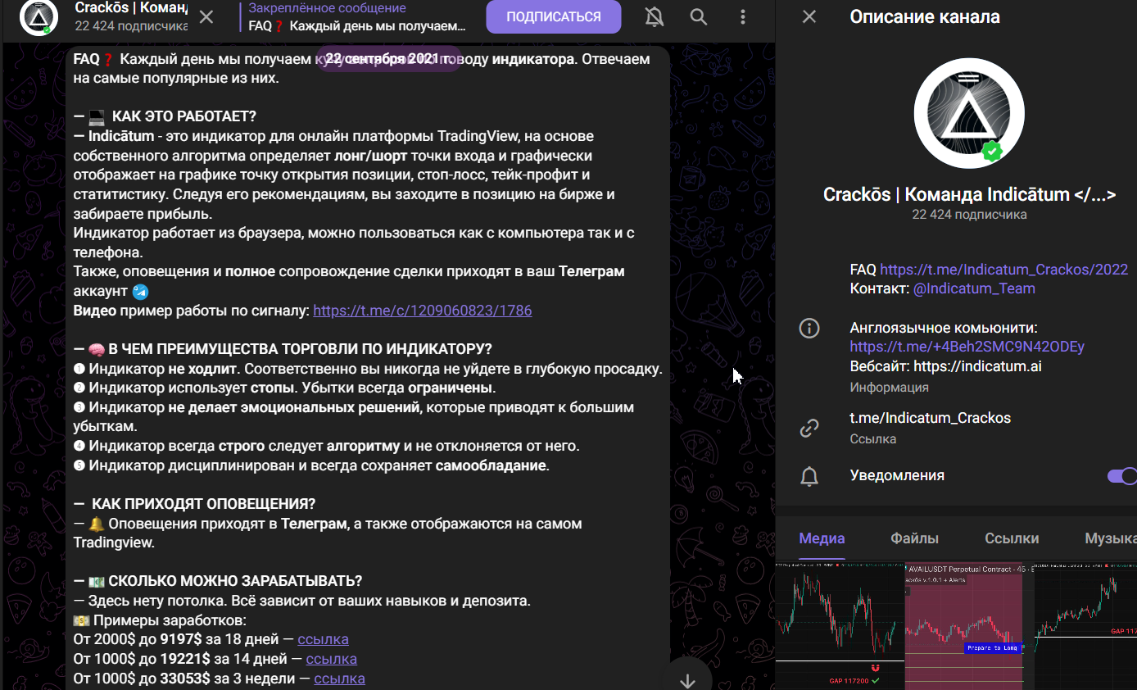The width and height of the screenshot is (1137, 690).
Task: Open the pinned FAQ message
Action: [357, 17]
